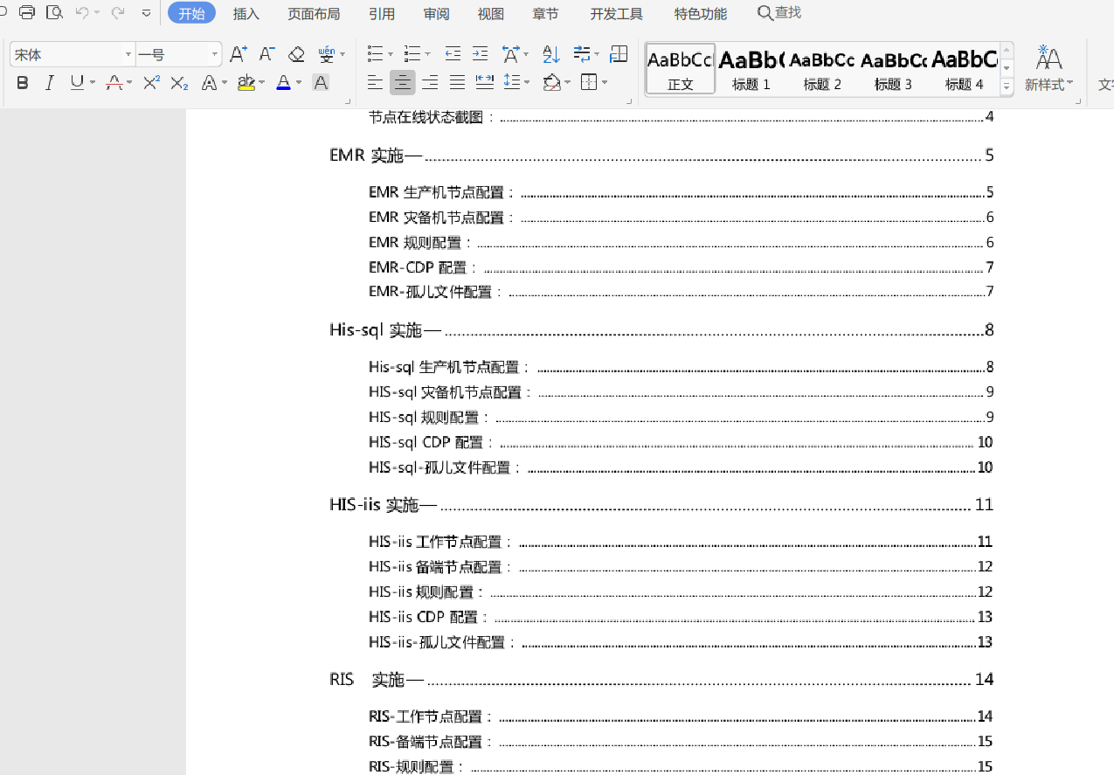Toggle Superscript formatting
Screen dimensions: 1114x775
point(151,83)
